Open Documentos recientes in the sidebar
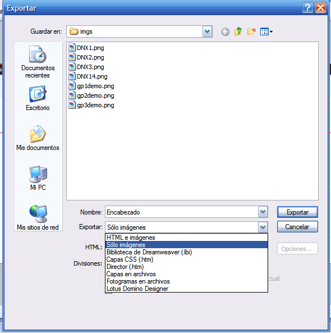Viewport: 331px width, 333px height. click(38, 62)
